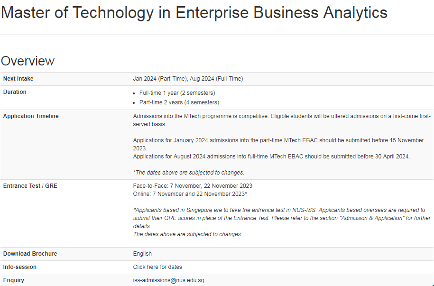The width and height of the screenshot is (434, 286).
Task: Click the "Jan 2024 (Part-Time), Aug 2024" intake text
Action: coord(188,79)
